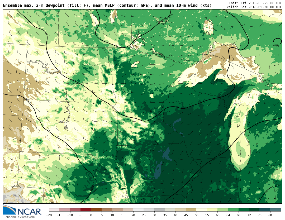Click the 50 tick label on the colorbar
The image size is (285, 220).
[196, 215]
